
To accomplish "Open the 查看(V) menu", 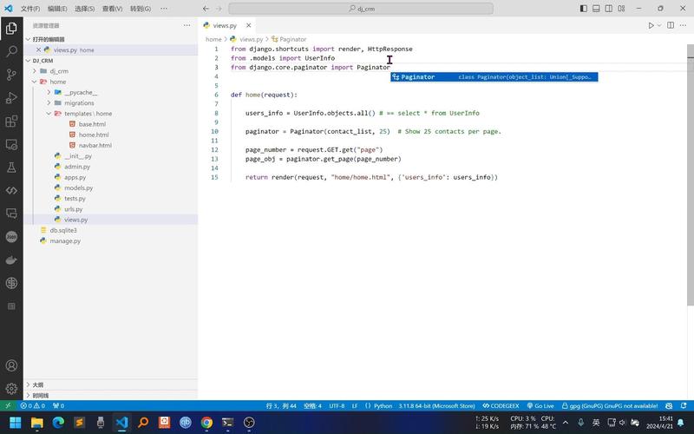I will [113, 9].
